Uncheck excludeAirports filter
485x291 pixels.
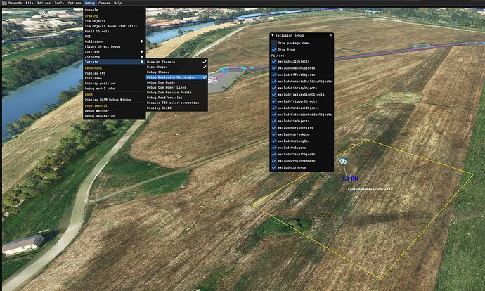(x=274, y=167)
